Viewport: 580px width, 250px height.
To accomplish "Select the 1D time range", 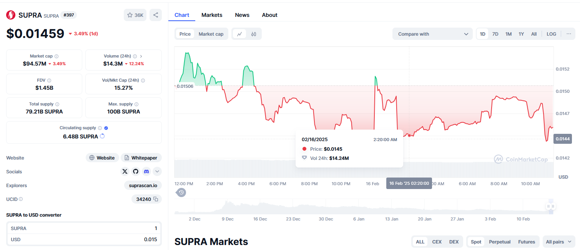I will [482, 34].
